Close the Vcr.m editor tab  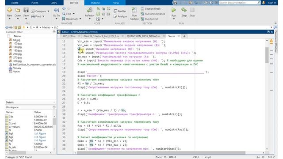179,36
